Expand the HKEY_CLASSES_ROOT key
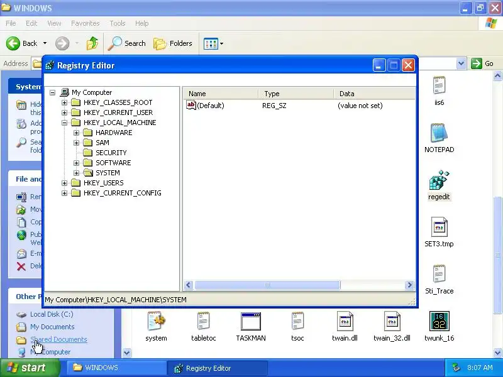The height and width of the screenshot is (377, 503). 65,103
